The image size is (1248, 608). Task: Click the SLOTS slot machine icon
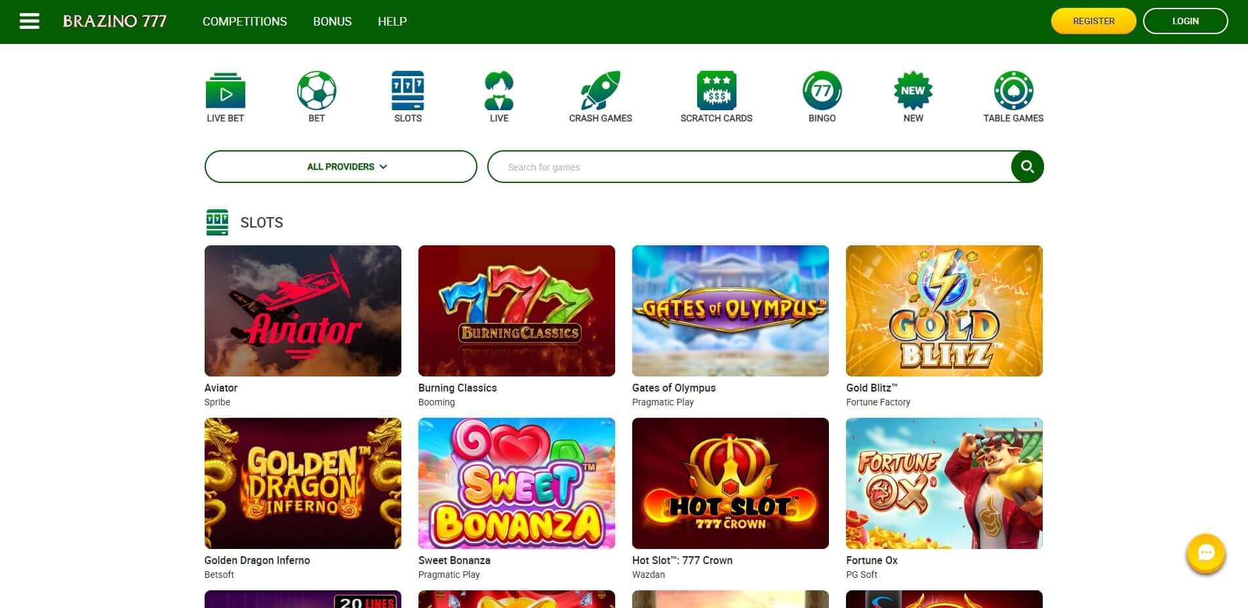408,92
